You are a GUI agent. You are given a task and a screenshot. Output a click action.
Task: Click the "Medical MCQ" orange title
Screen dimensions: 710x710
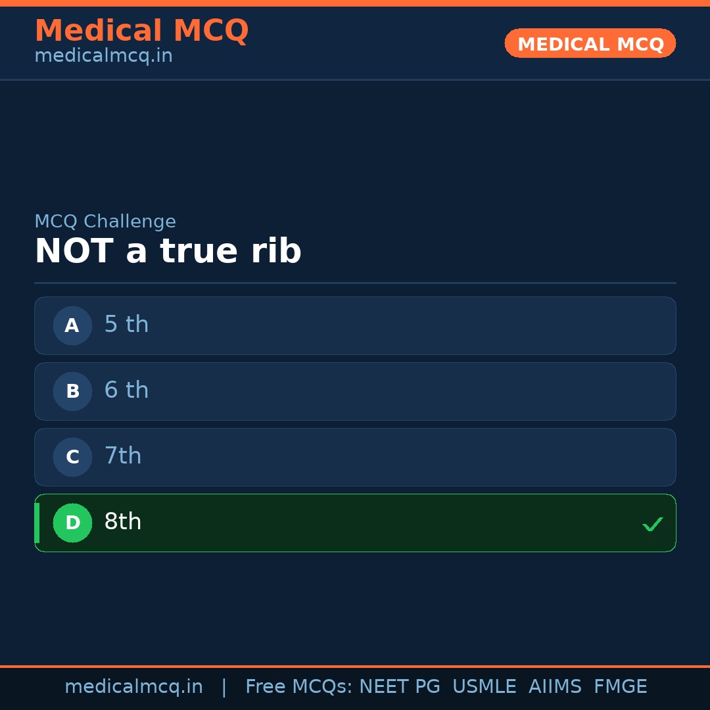pos(141,31)
